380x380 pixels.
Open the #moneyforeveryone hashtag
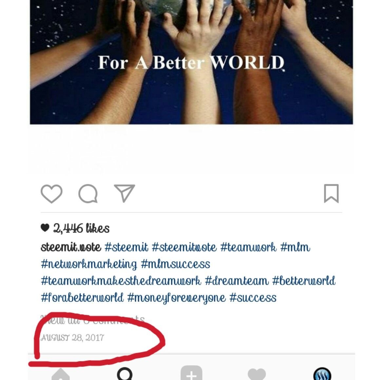pyautogui.click(x=176, y=298)
